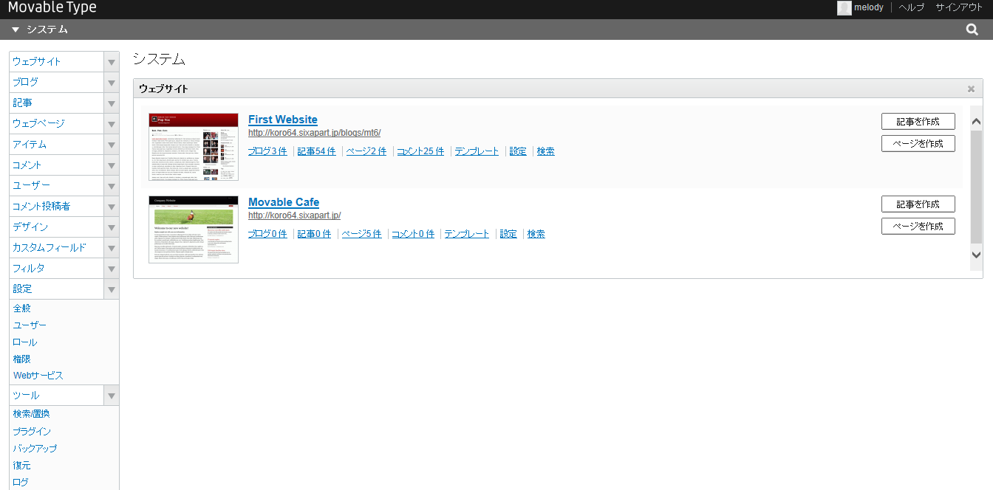
Task: Click First Website thumbnail image
Action: coord(194,147)
